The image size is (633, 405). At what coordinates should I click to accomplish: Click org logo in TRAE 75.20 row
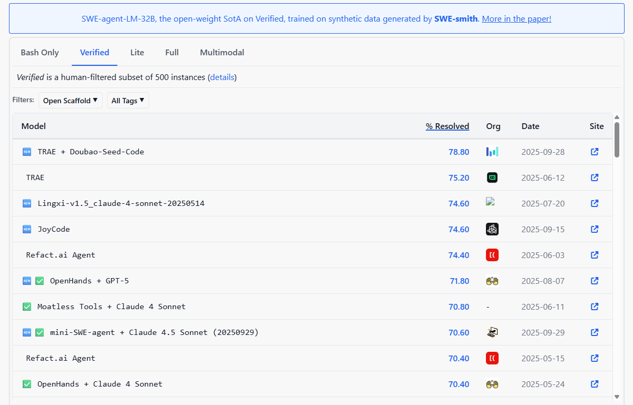tap(492, 177)
